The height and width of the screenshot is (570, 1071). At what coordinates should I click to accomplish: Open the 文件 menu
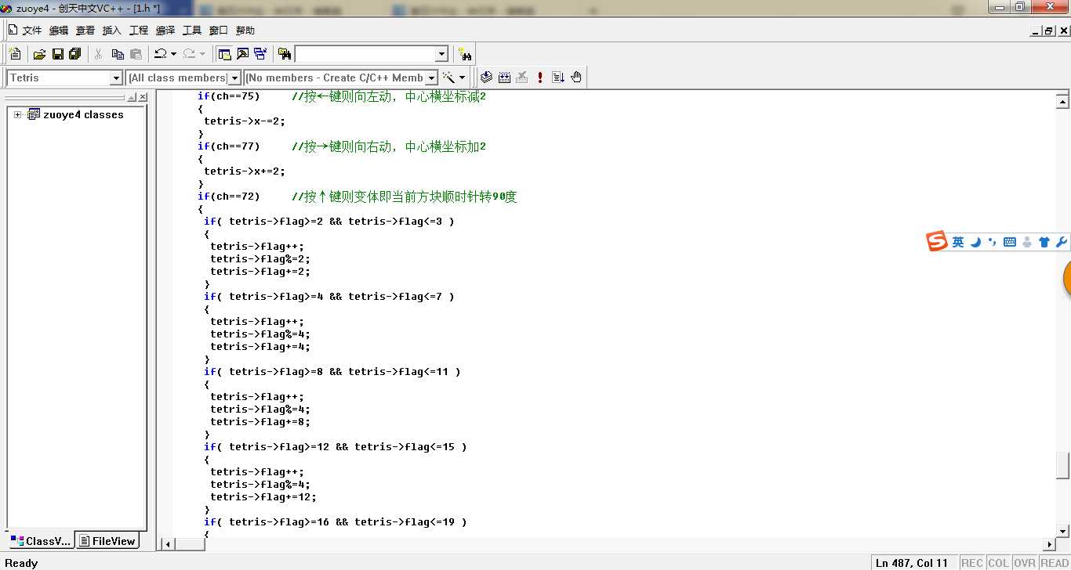point(32,31)
